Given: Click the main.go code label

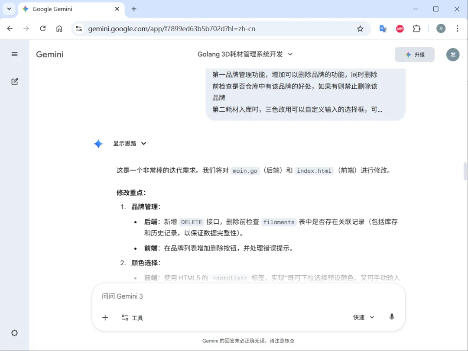Looking at the screenshot, I should click(x=245, y=171).
